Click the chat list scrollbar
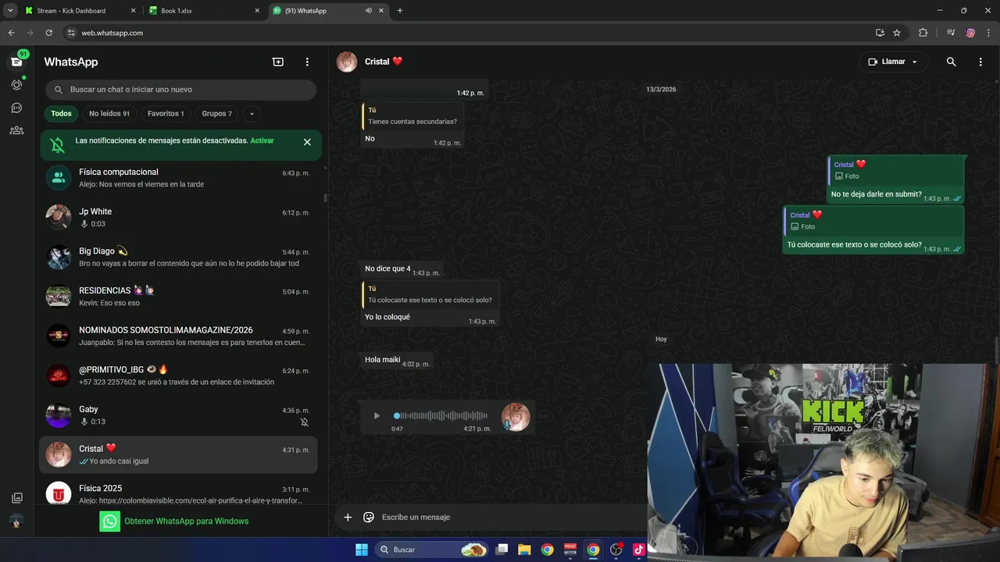This screenshot has width=1000, height=562. 325,197
